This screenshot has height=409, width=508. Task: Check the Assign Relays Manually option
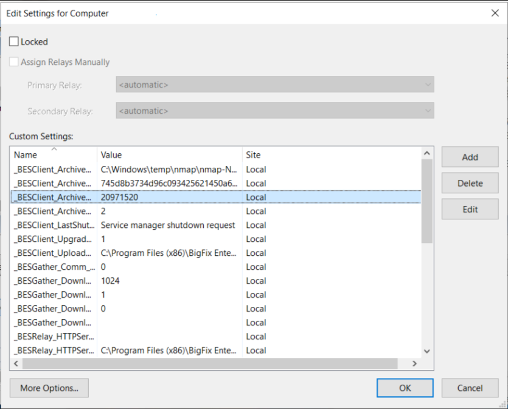[13, 61]
